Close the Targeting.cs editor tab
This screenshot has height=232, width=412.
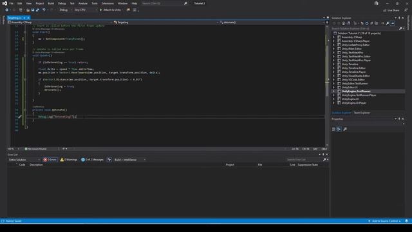(x=28, y=18)
